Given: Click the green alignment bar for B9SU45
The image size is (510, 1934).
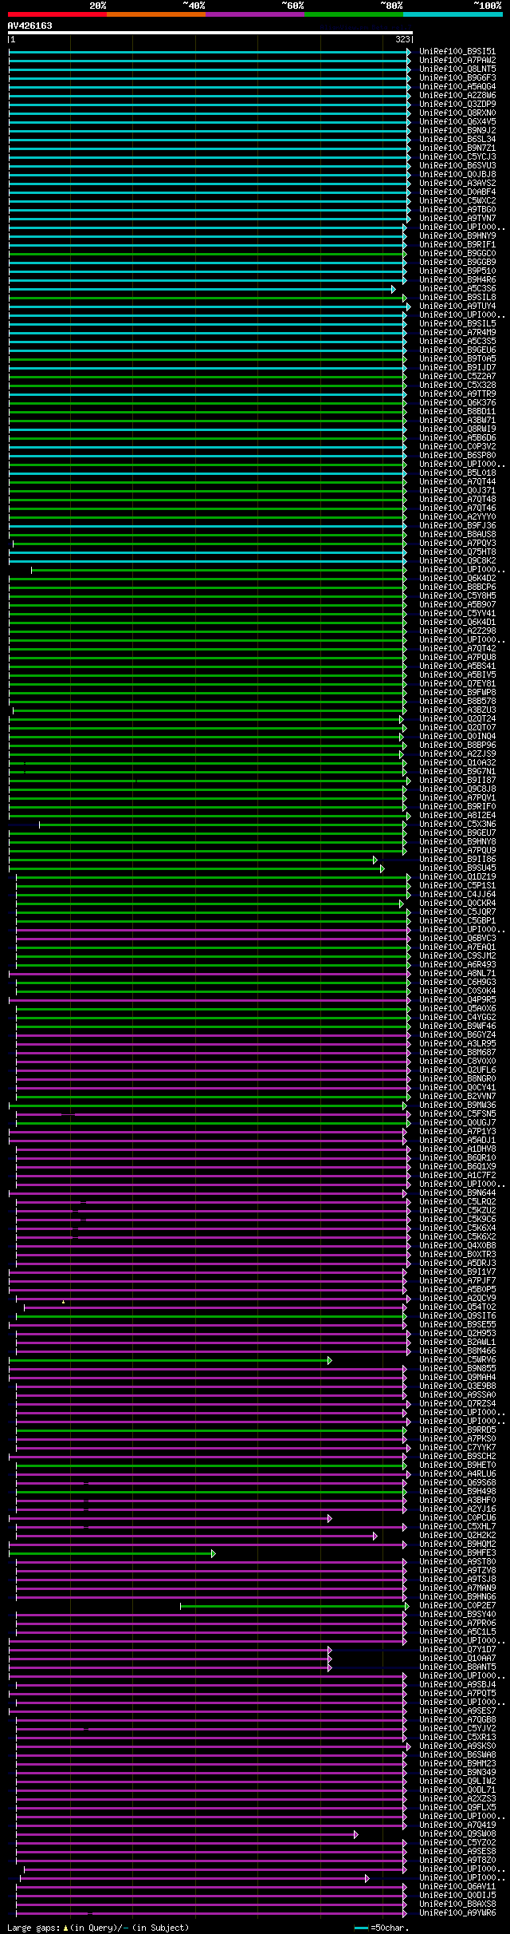Looking at the screenshot, I should [x=196, y=868].
